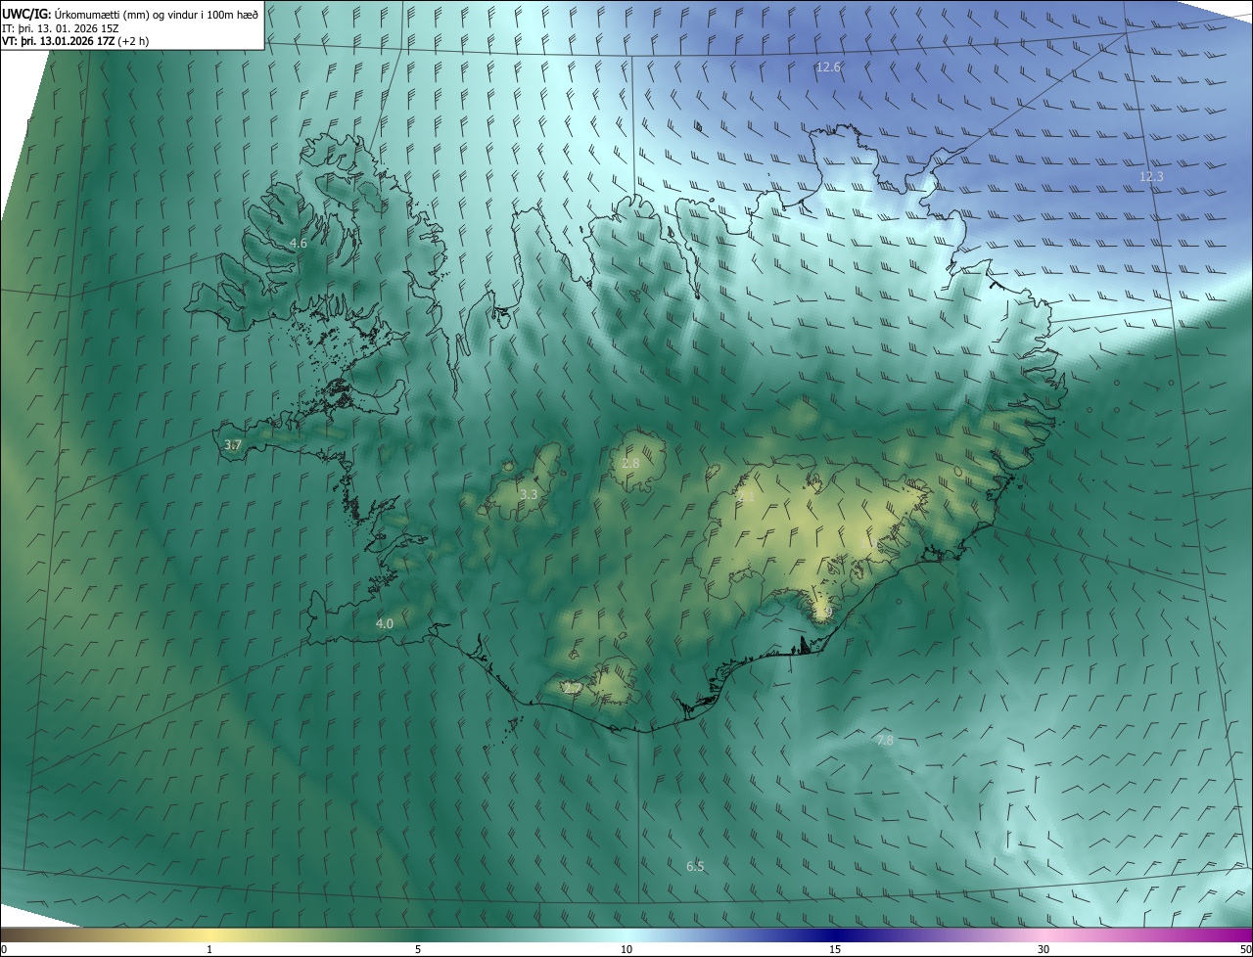Viewport: 1253px width, 957px height.
Task: Click the 7.8 value label over the sea
Action: pos(885,741)
